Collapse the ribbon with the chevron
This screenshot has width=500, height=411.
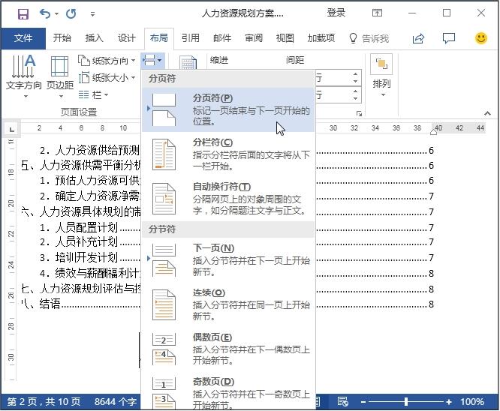pyautogui.click(x=487, y=113)
